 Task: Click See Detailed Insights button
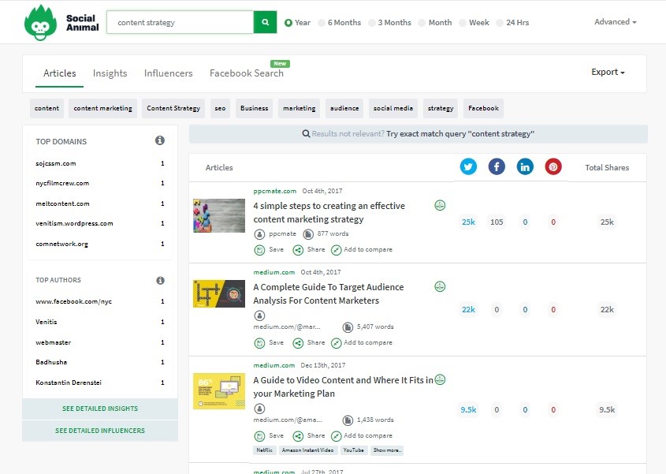[x=100, y=409]
